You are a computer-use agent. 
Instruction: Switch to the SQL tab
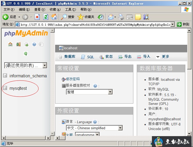(x=87, y=57)
